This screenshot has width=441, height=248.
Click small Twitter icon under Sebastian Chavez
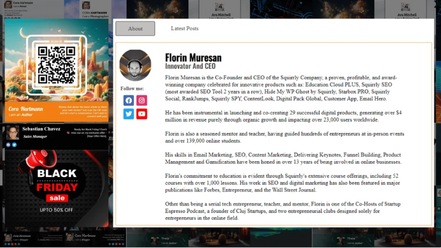pyautogui.click(x=14, y=145)
